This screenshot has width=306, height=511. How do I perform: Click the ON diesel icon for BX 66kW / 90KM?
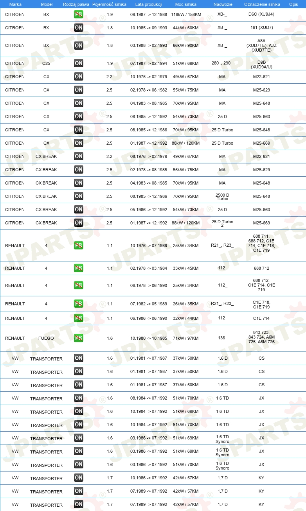pyautogui.click(x=79, y=45)
